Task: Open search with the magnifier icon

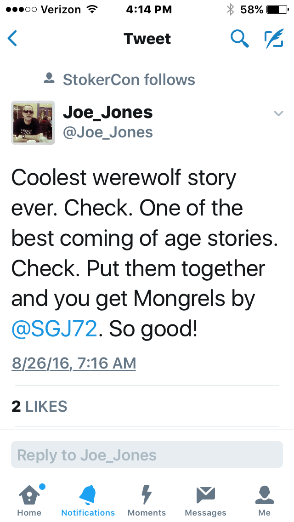Action: tap(239, 39)
